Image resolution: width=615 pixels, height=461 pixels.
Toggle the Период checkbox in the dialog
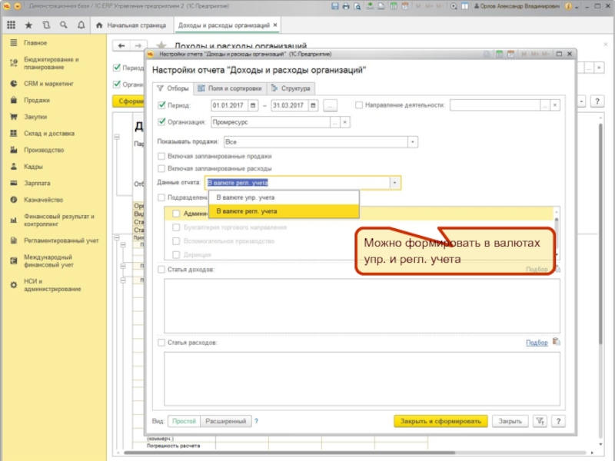(x=161, y=105)
